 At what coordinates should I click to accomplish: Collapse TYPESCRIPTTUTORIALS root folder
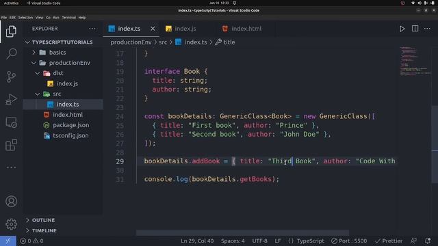click(x=27, y=42)
